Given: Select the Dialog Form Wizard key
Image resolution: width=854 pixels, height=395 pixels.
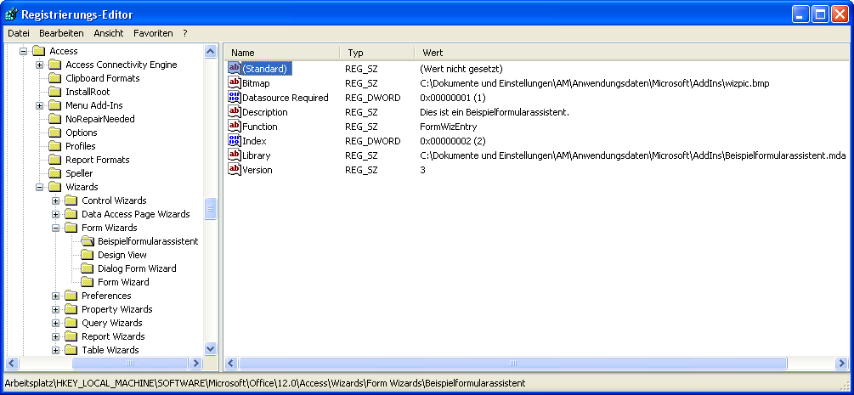Looking at the screenshot, I should click(x=137, y=268).
